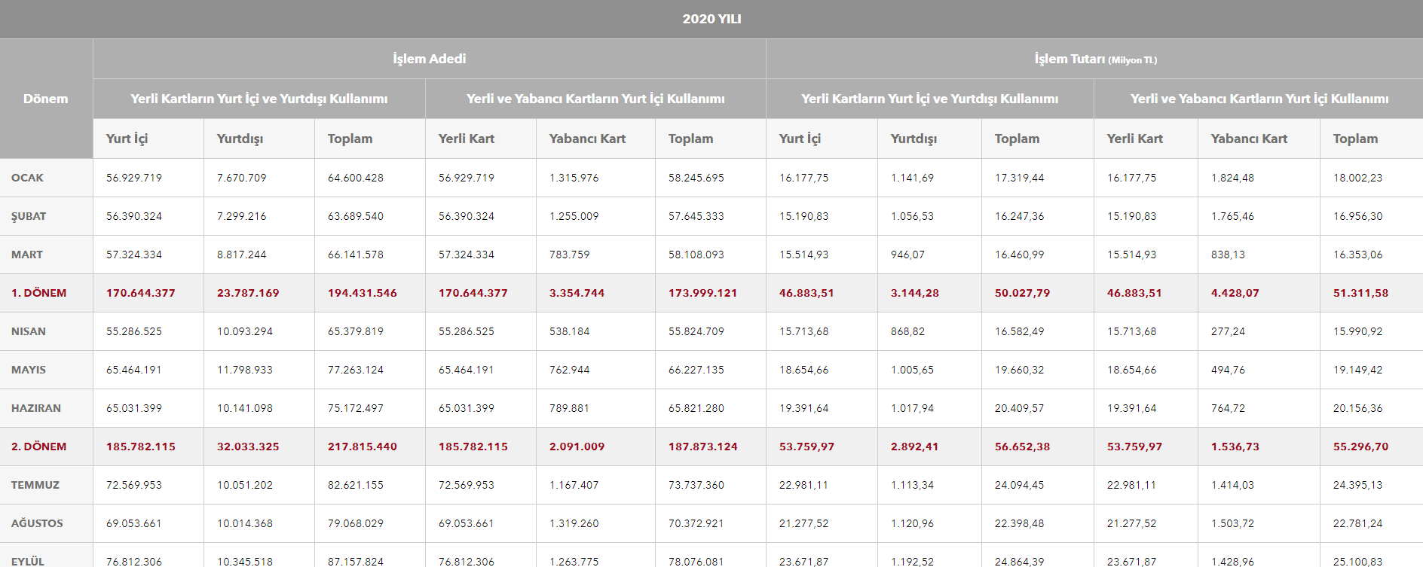Image resolution: width=1423 pixels, height=567 pixels.
Task: Select the NISAN row label
Action: click(29, 331)
